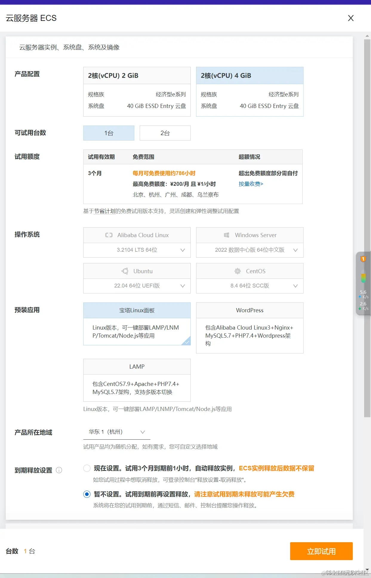This screenshot has height=578, width=371.
Task: Click the scrollbar down arrow
Action: (x=367, y=569)
